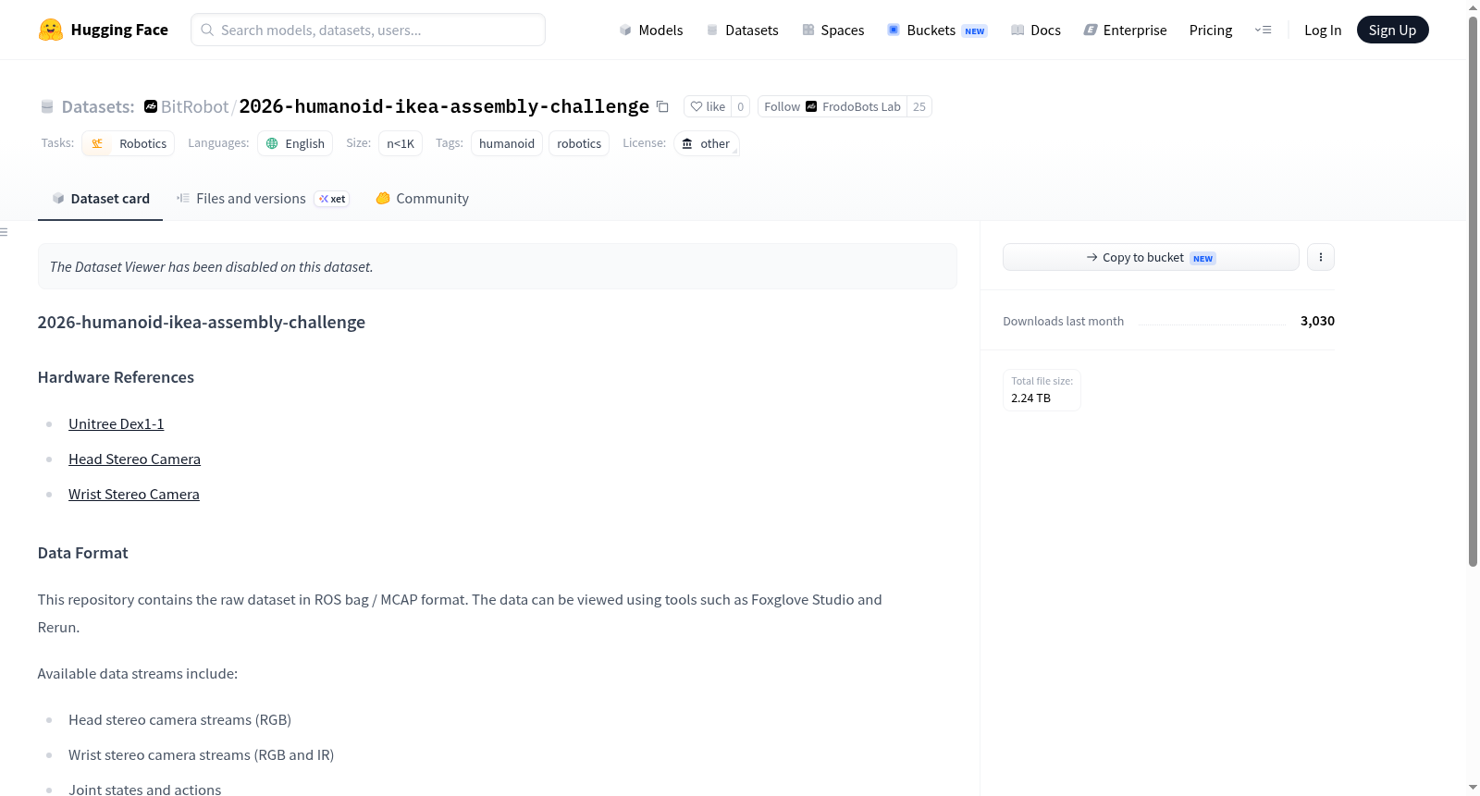Click the BitRobot owner link

195,106
